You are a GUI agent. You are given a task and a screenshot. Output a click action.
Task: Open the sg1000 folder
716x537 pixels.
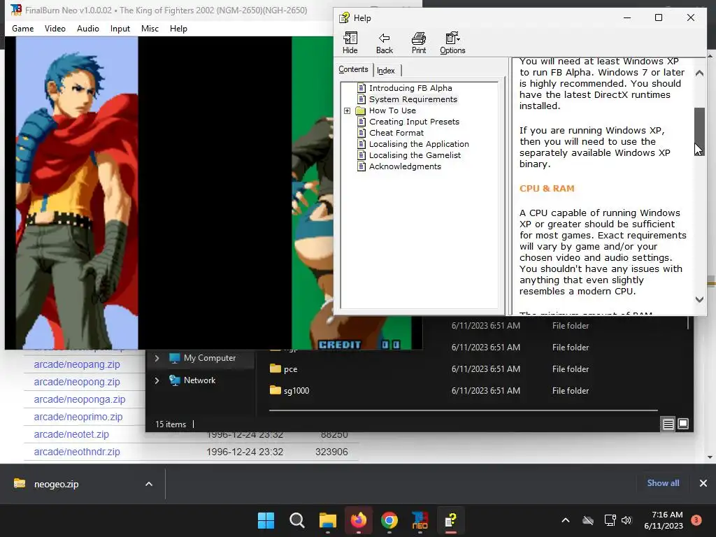tap(296, 390)
